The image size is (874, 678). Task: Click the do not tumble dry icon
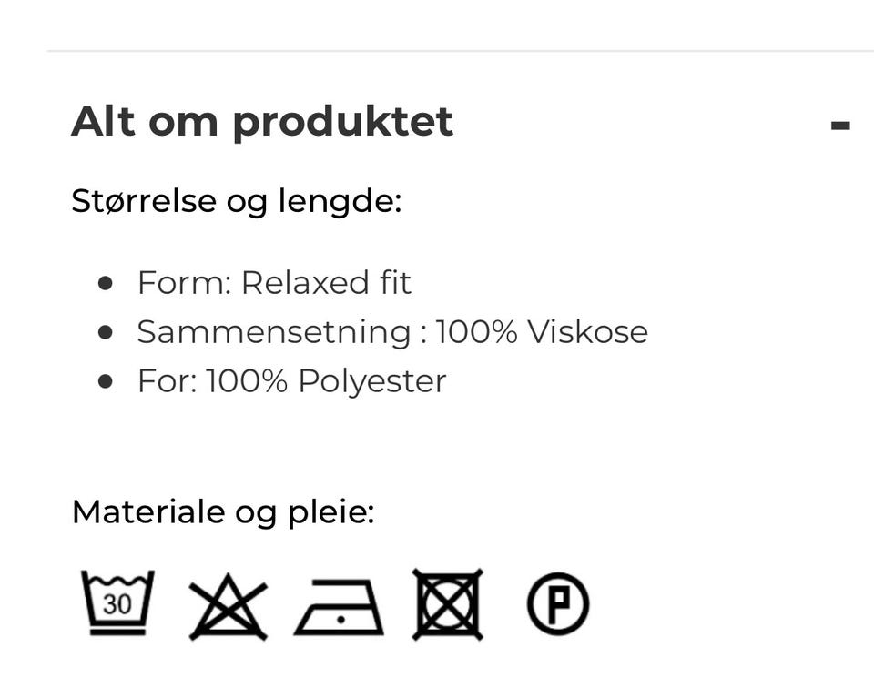tap(448, 604)
